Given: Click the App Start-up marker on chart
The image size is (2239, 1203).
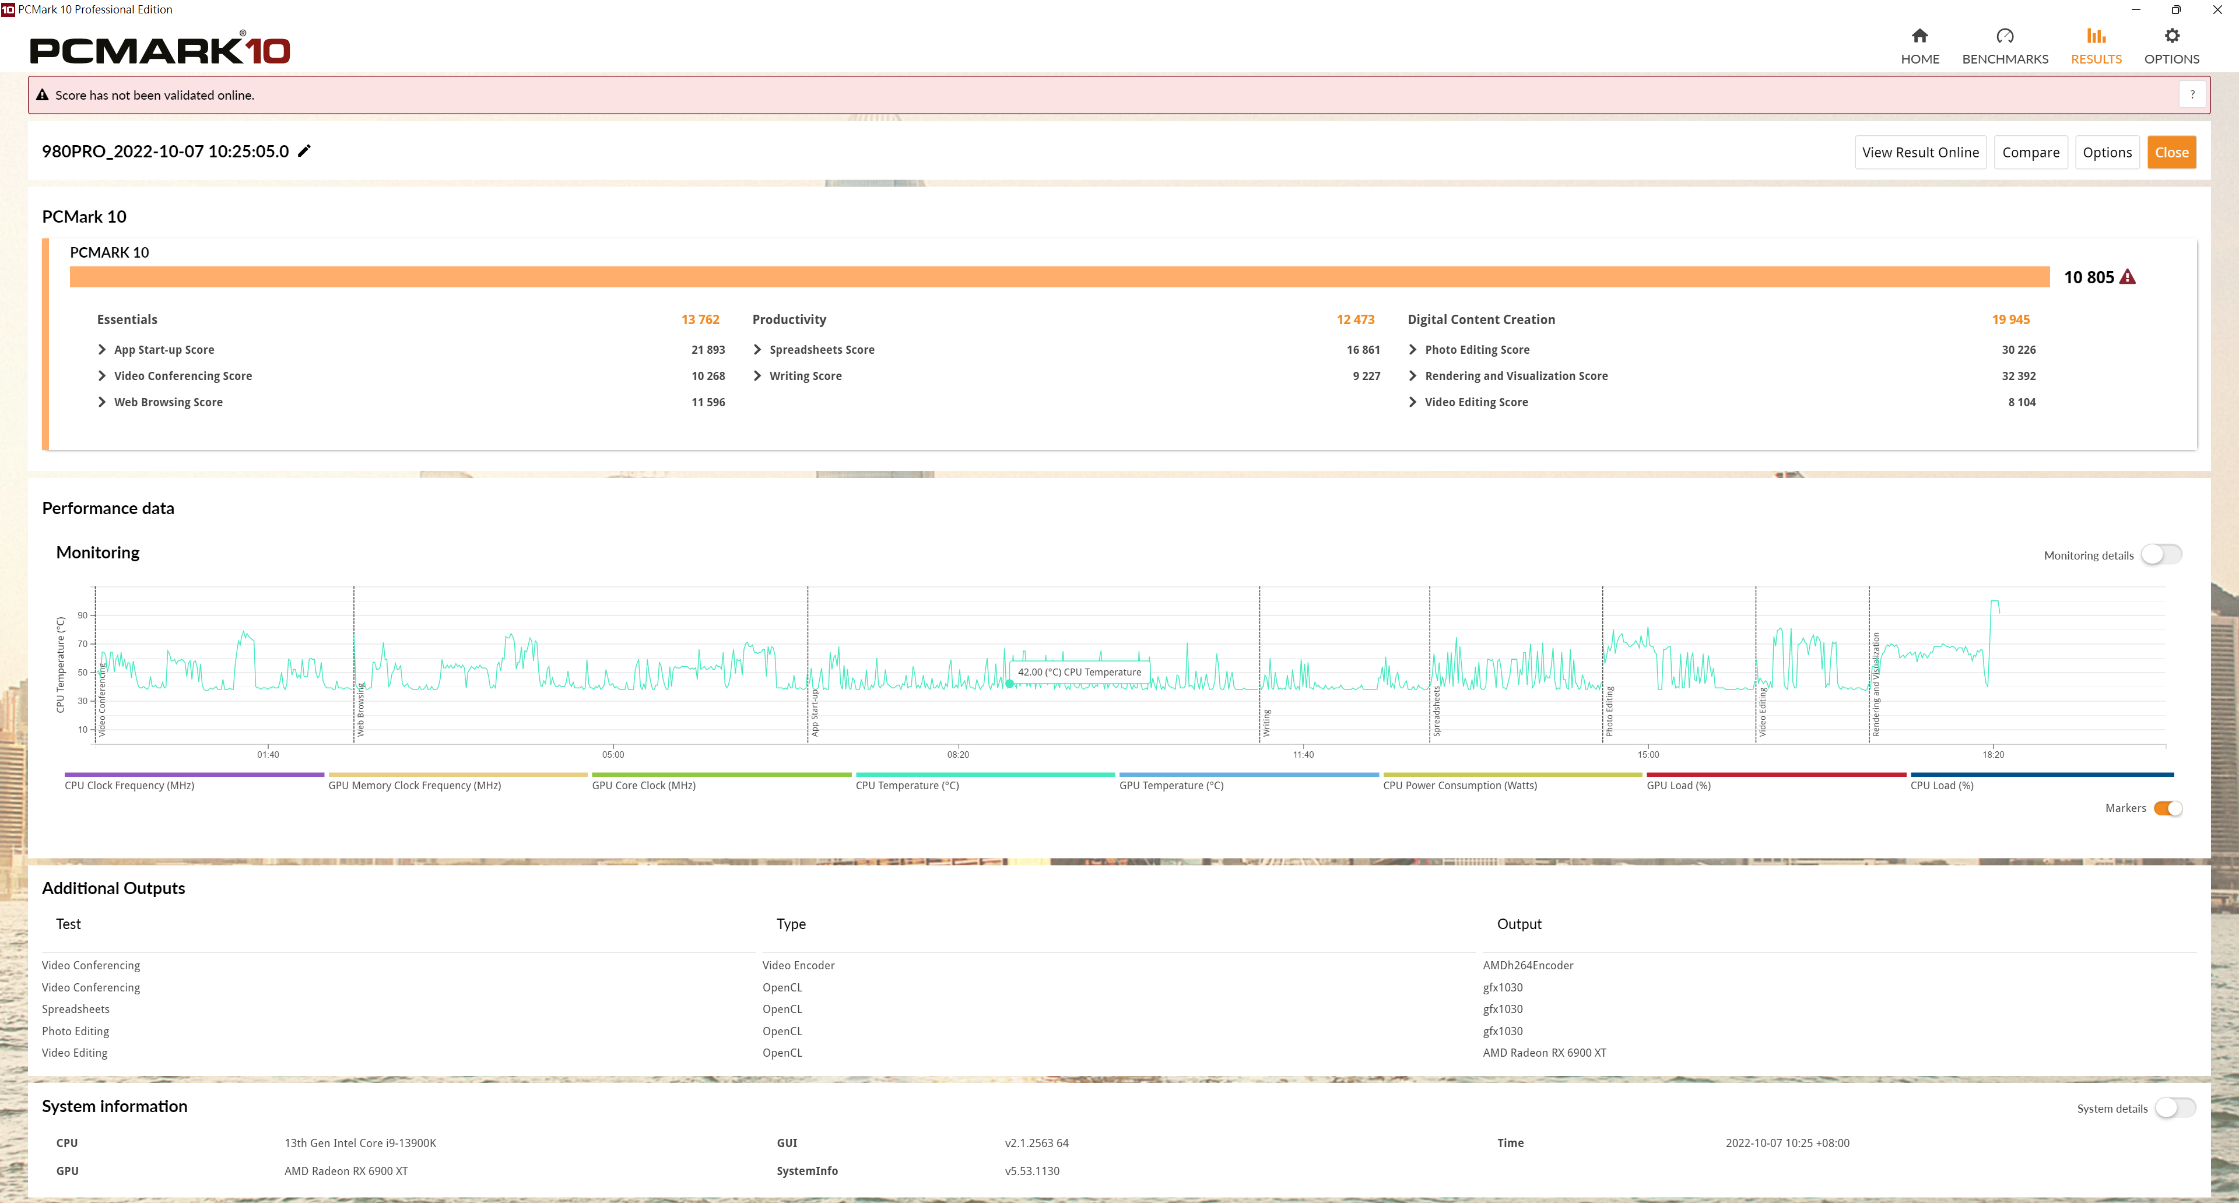Looking at the screenshot, I should tap(815, 713).
